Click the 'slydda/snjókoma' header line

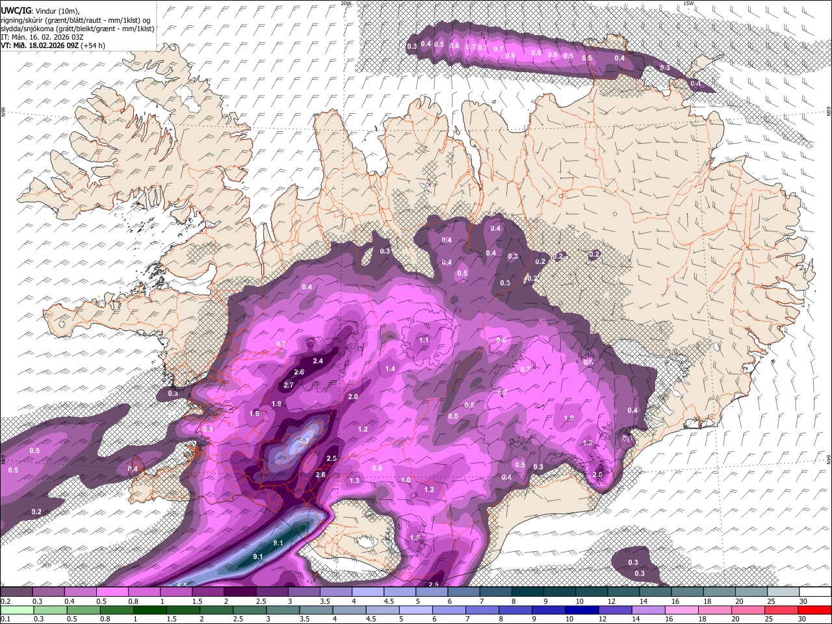77,29
